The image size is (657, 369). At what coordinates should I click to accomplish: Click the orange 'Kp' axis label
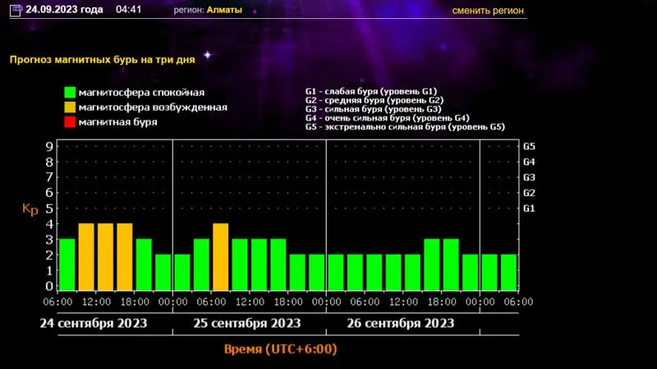(x=30, y=209)
